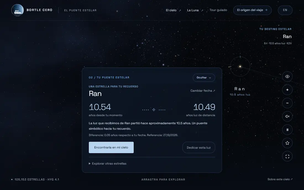
Task: Open La Luna navigation link
Action: (x=195, y=10)
